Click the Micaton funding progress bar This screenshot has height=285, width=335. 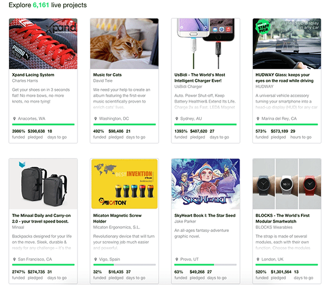tap(124, 264)
